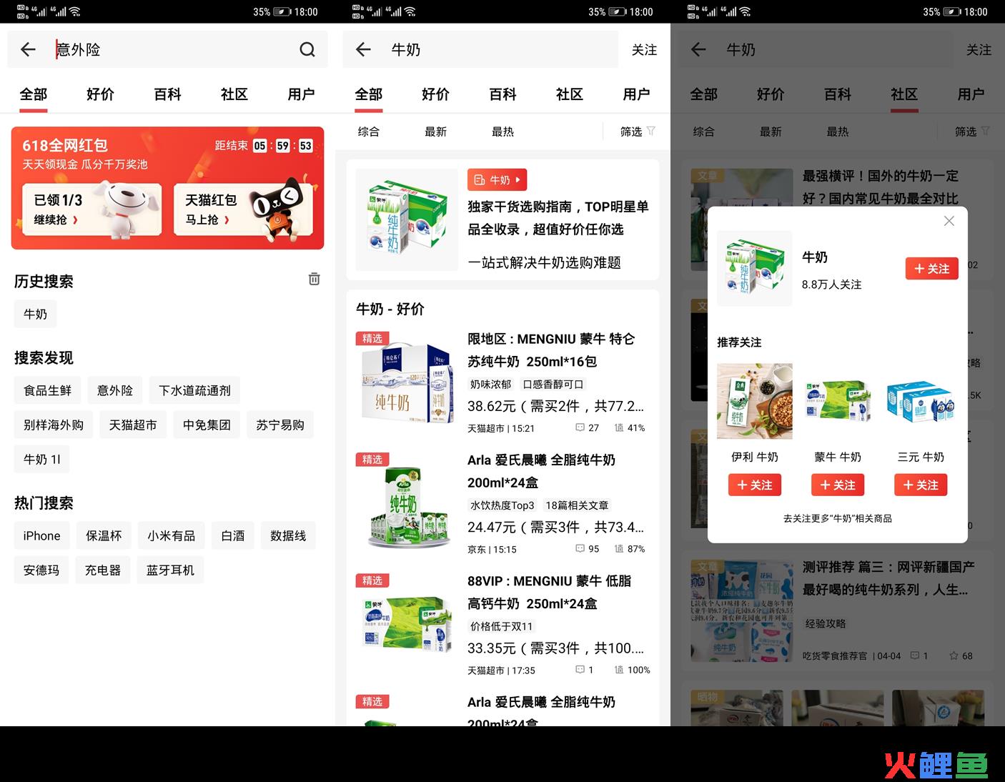
Task: Tap rating icon showing 41%
Action: click(x=619, y=427)
